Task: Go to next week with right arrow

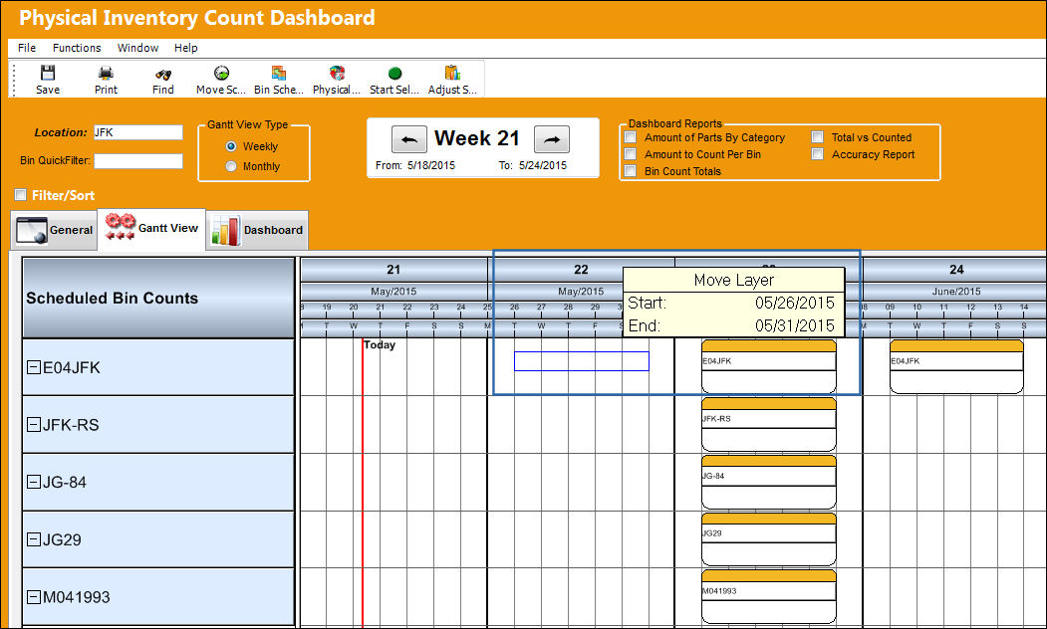Action: (552, 139)
